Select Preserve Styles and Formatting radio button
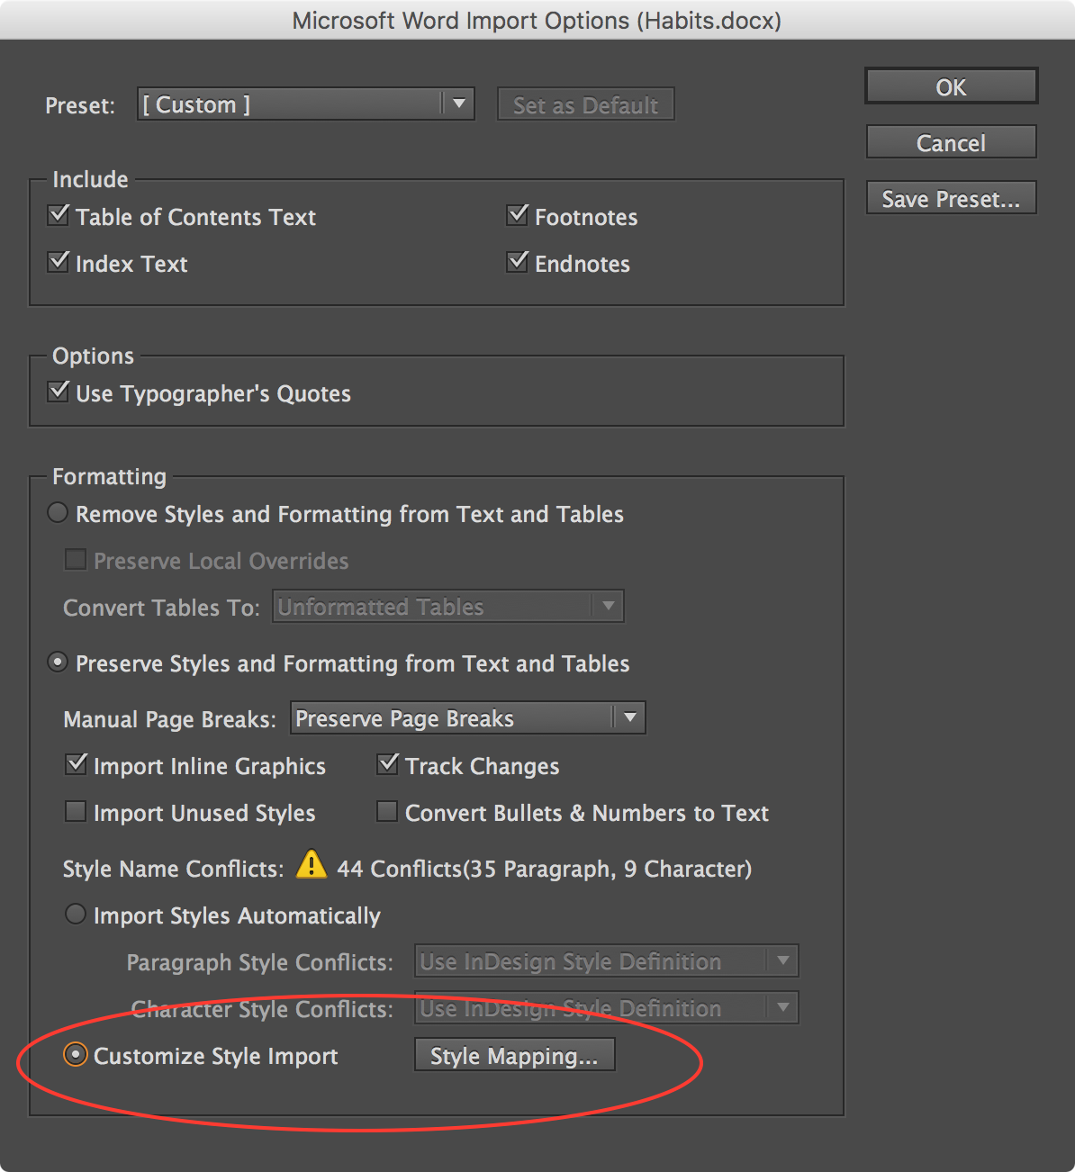 click(58, 663)
